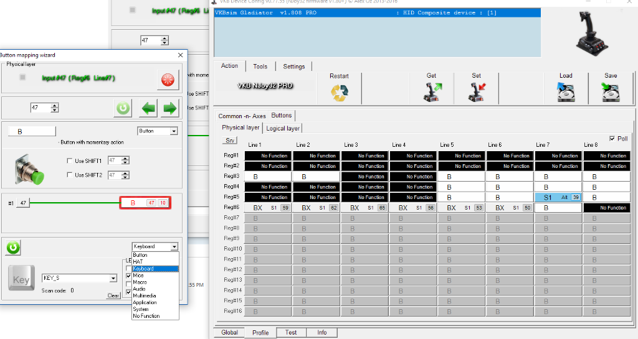
Task: Click the red star record button in wizard
Action: [x=168, y=80]
